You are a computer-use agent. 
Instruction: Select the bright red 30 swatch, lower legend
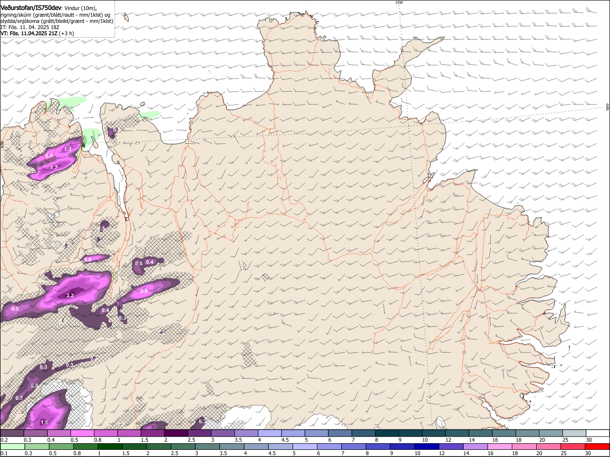tap(597, 447)
